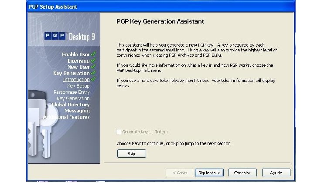Click the PGP Desktop 9 logo
The width and height of the screenshot is (314, 183).
69,37
